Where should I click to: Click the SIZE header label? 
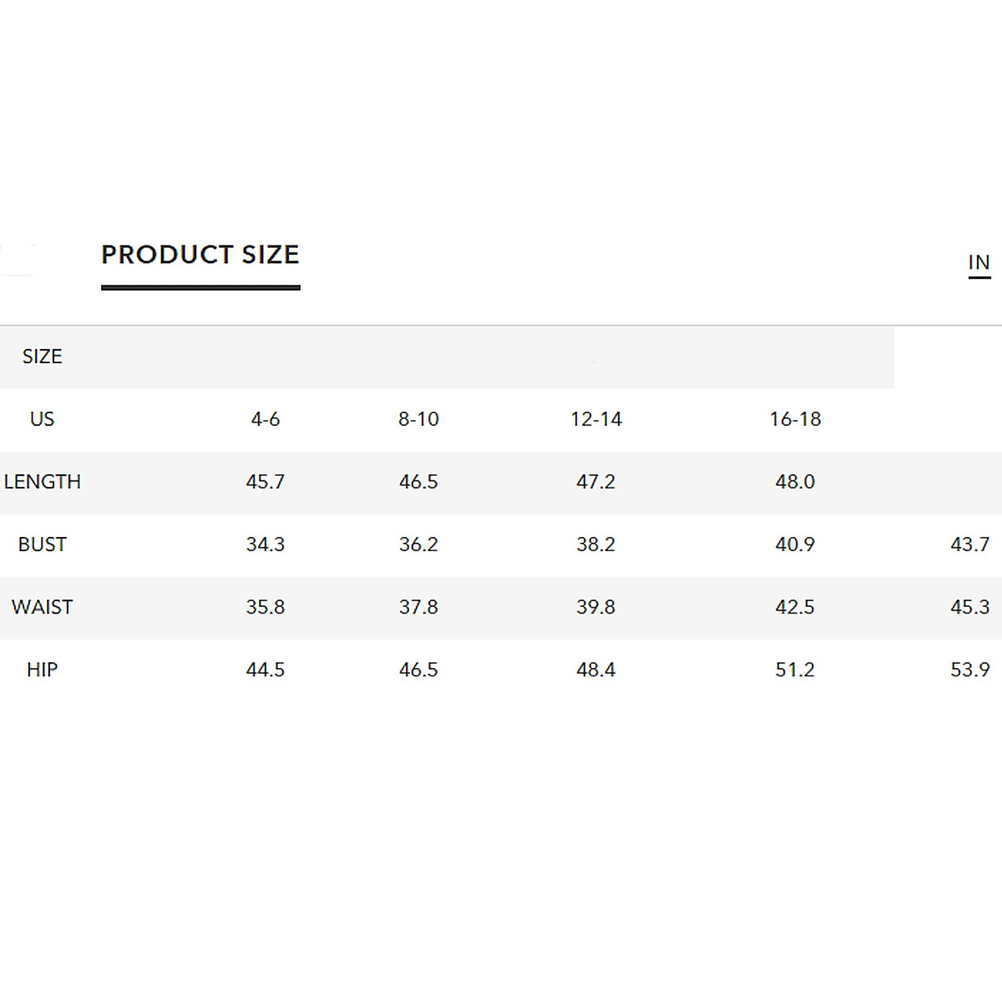(x=42, y=357)
